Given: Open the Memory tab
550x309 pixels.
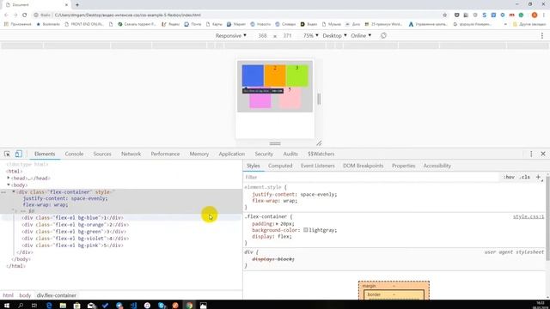Looking at the screenshot, I should pyautogui.click(x=199, y=154).
